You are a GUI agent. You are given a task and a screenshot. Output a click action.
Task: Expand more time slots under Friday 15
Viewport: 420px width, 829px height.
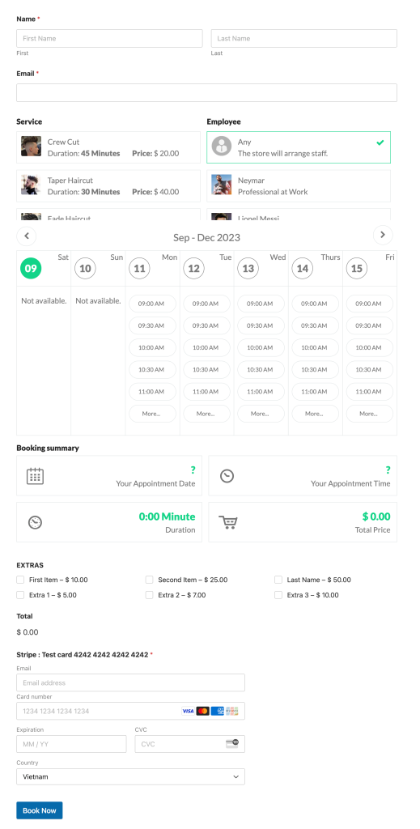[x=368, y=414]
